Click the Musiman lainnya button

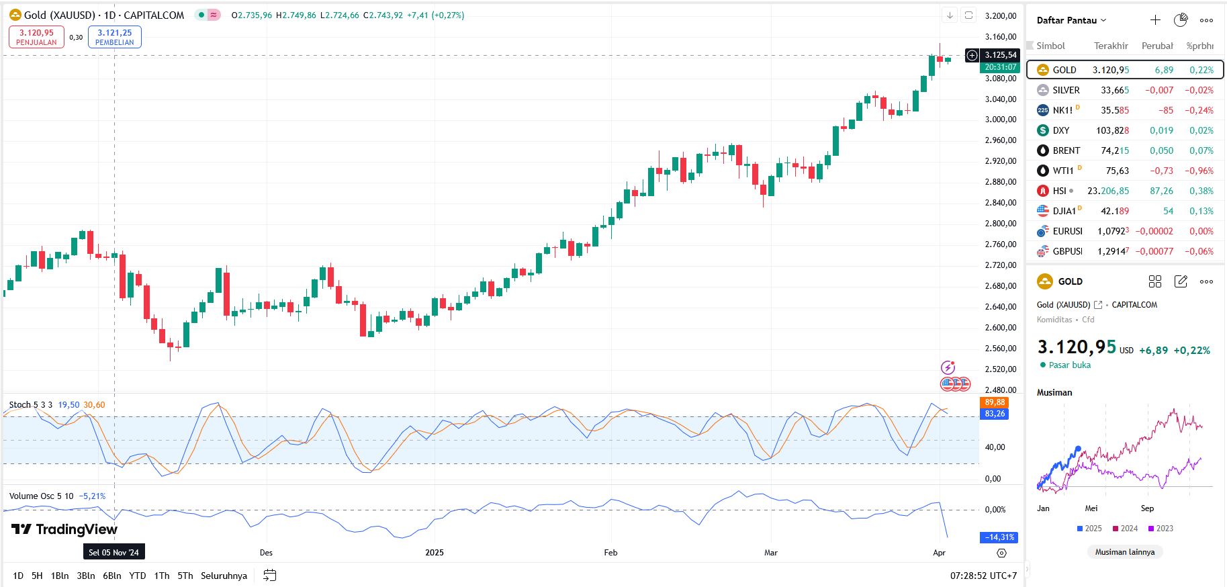(x=1125, y=552)
